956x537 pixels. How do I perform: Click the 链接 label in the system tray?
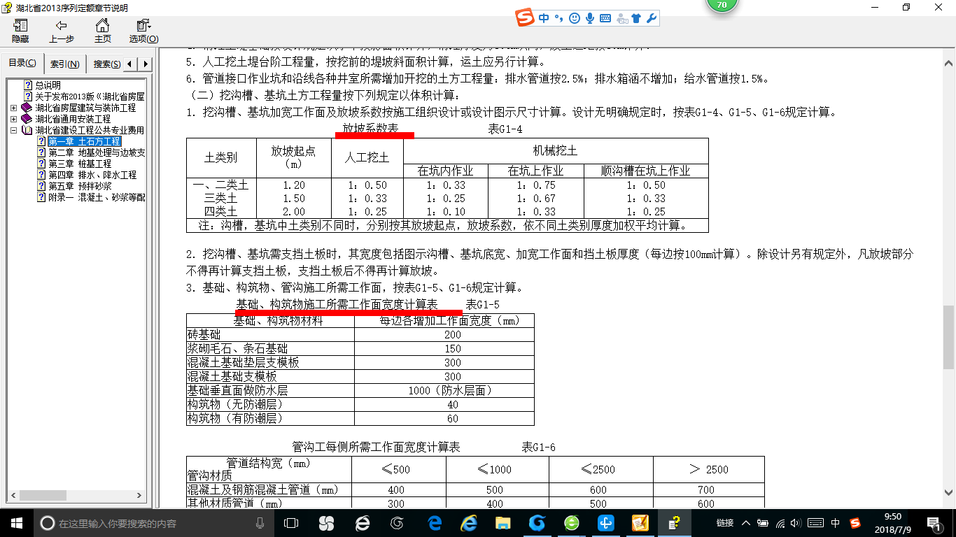[x=725, y=522]
